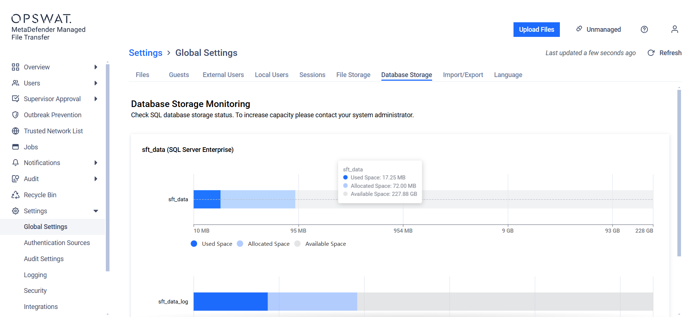700x317 pixels.
Task: Click the Outbreak Prevention shield icon
Action: [x=15, y=115]
